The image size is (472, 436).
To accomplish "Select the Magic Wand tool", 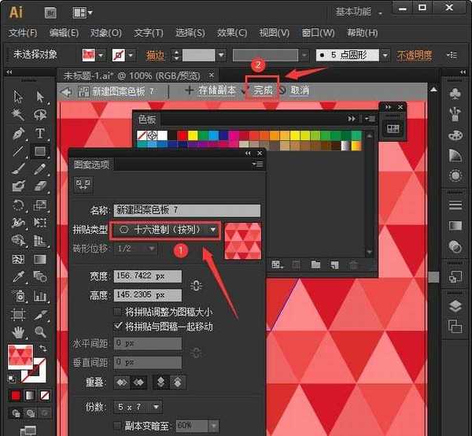I will pos(19,115).
